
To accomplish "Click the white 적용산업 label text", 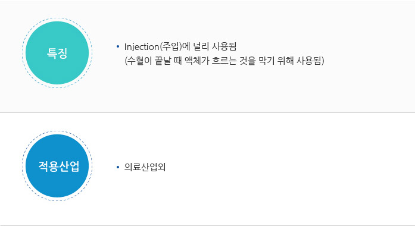I will click(59, 167).
